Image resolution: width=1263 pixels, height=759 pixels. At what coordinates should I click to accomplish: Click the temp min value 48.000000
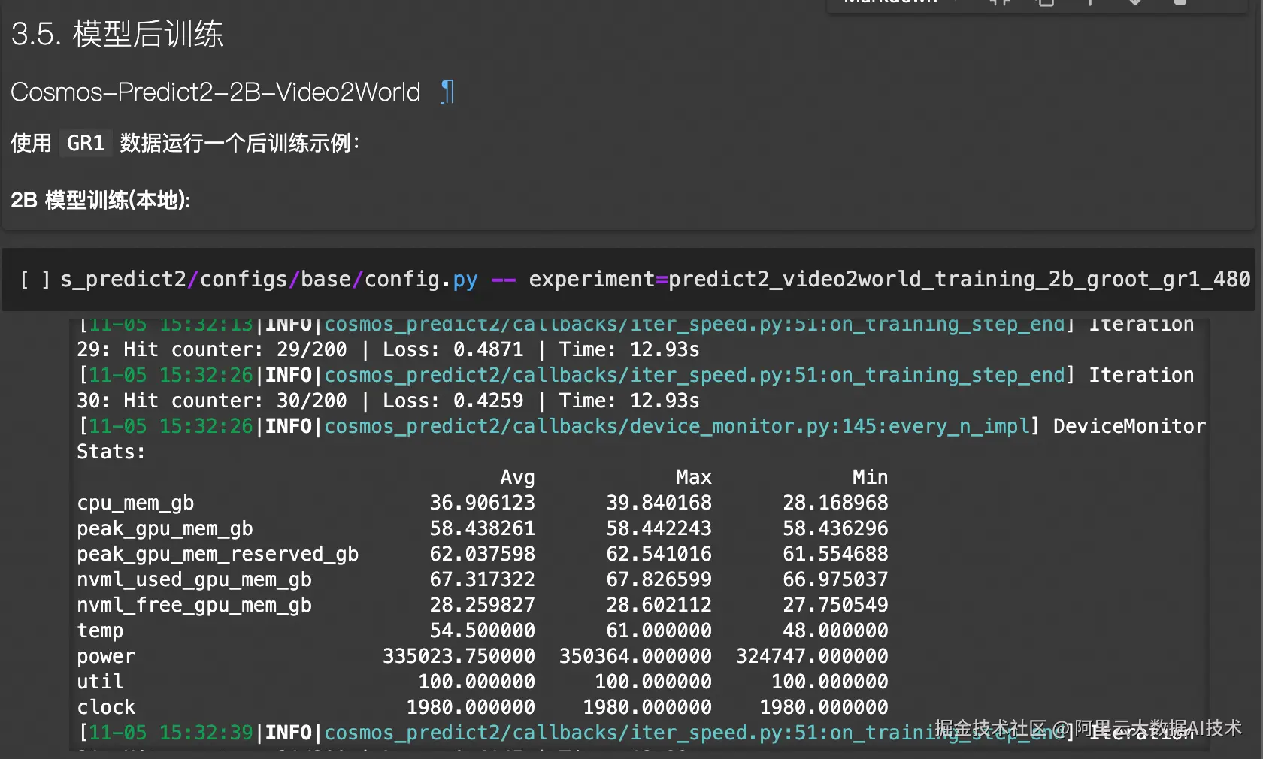click(x=835, y=631)
